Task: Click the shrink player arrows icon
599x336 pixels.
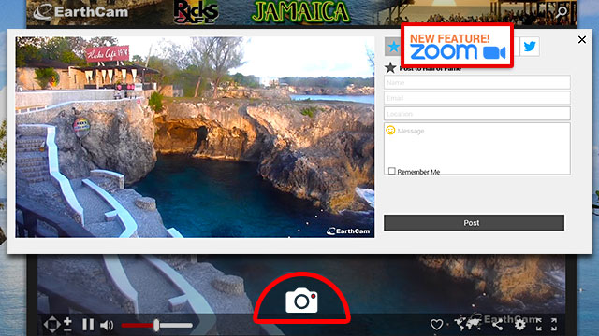Action: (x=539, y=324)
